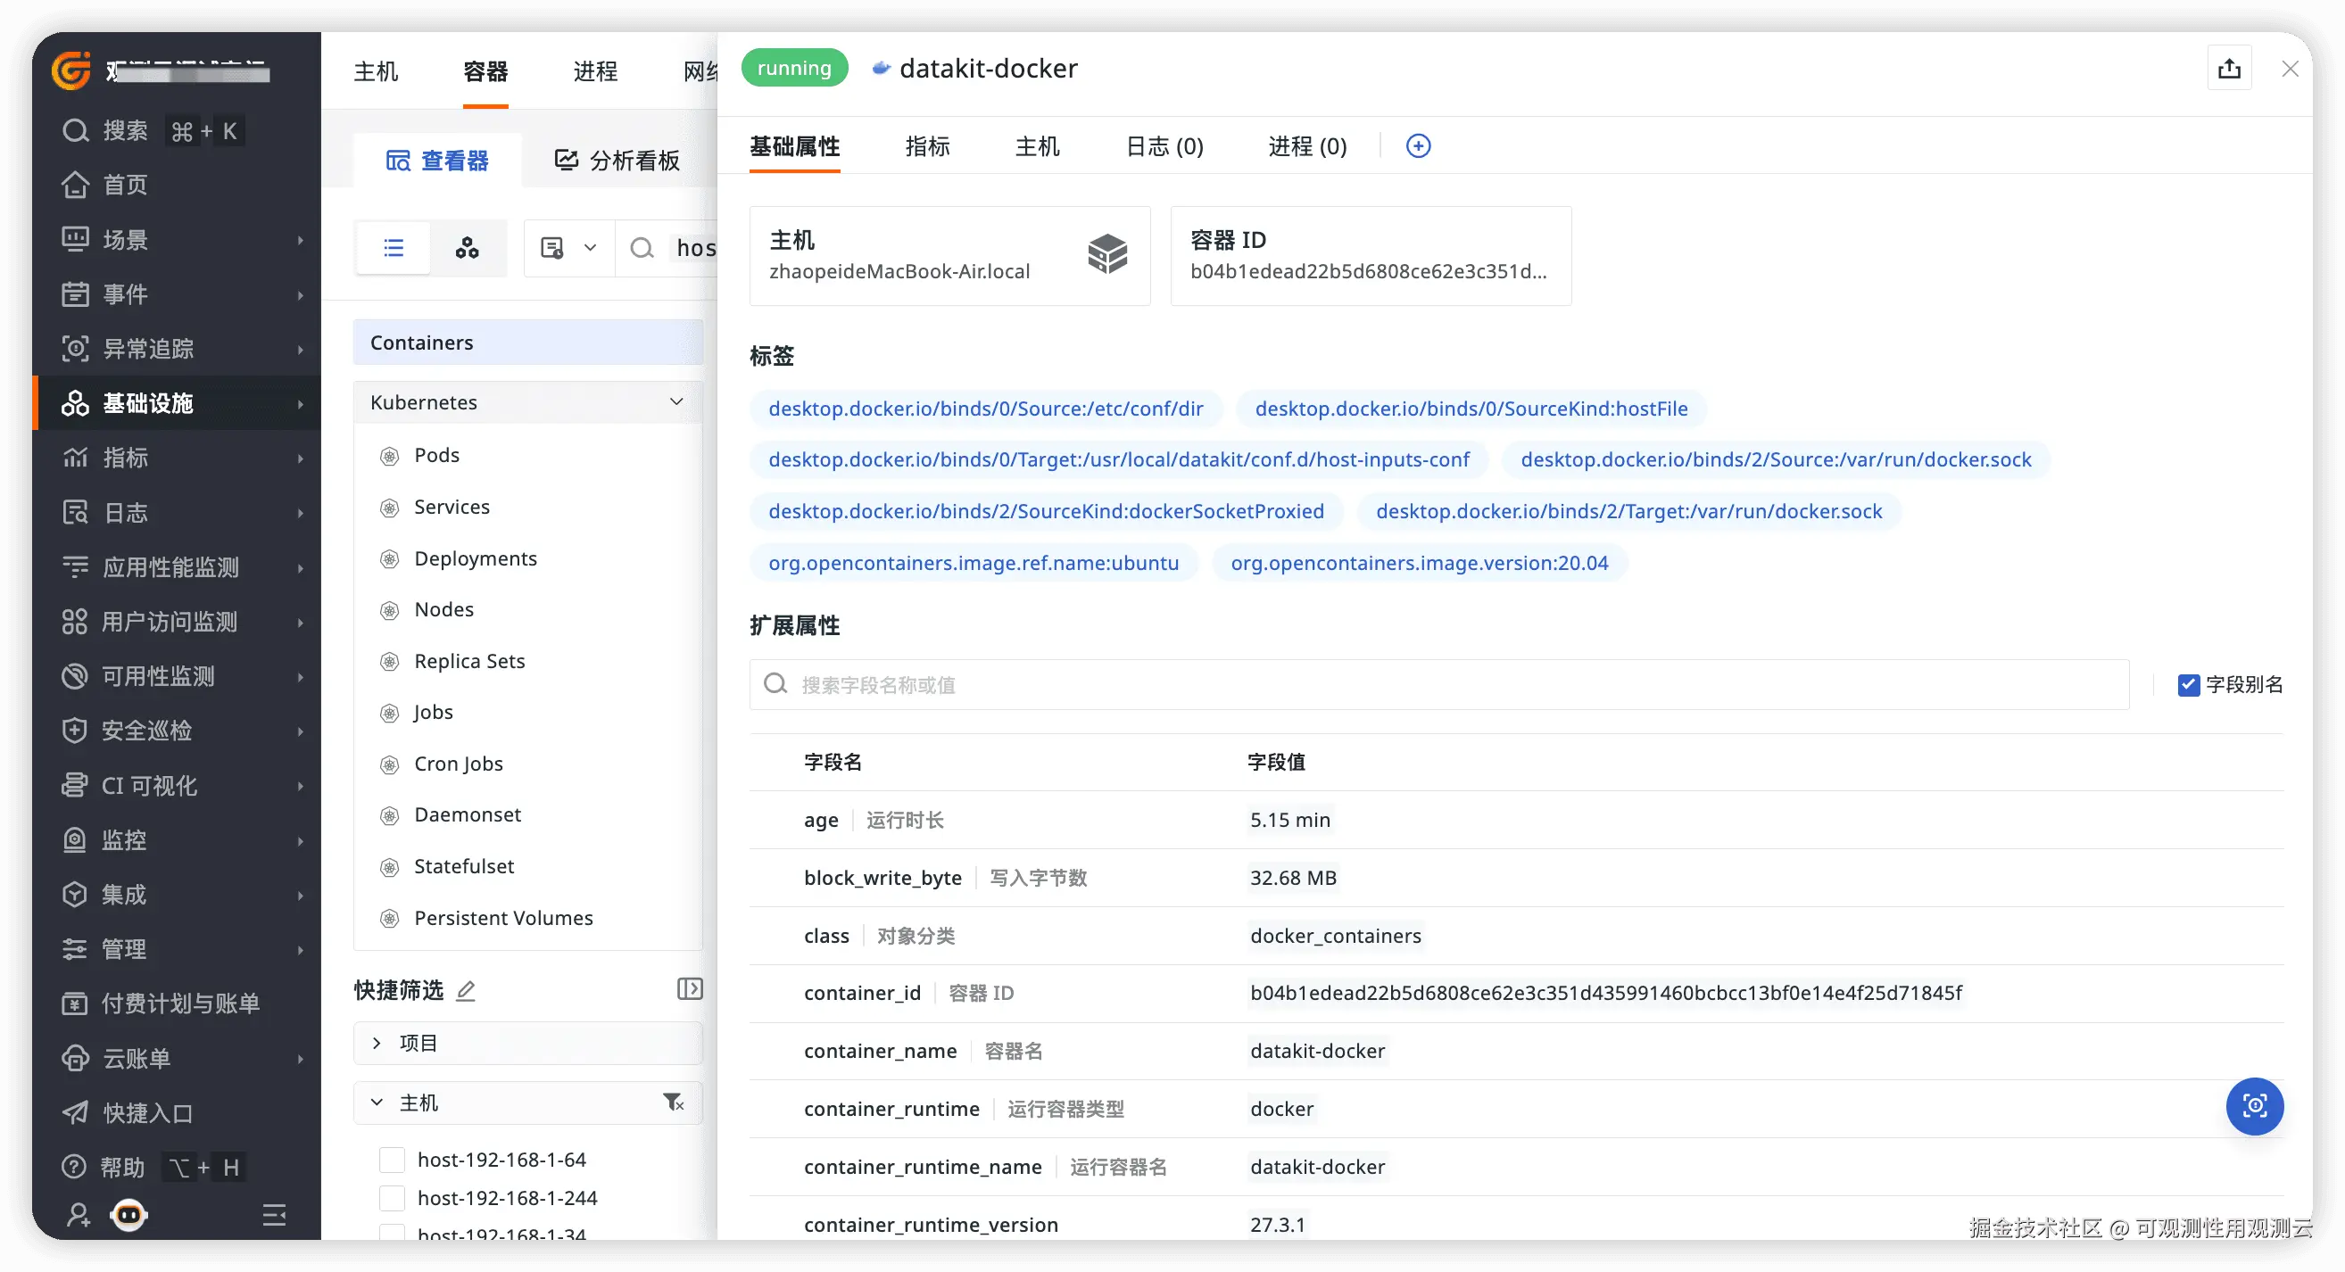
Task: Expand the 项目 filter group
Action: pyautogui.click(x=377, y=1043)
